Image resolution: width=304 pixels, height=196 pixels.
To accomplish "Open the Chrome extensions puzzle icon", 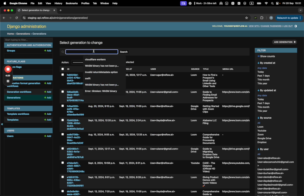I will pyautogui.click(x=262, y=18).
